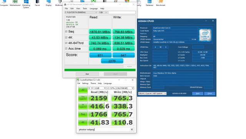Click the AS SSD Benchmark title bar icon
This screenshot has width=246, height=139.
pos(65,4)
